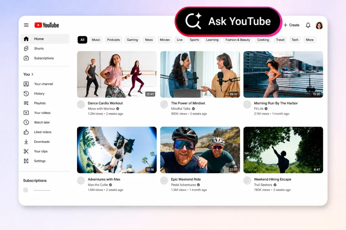This screenshot has height=230, width=346.
Task: Select the Live filter chip
Action: pyautogui.click(x=180, y=40)
